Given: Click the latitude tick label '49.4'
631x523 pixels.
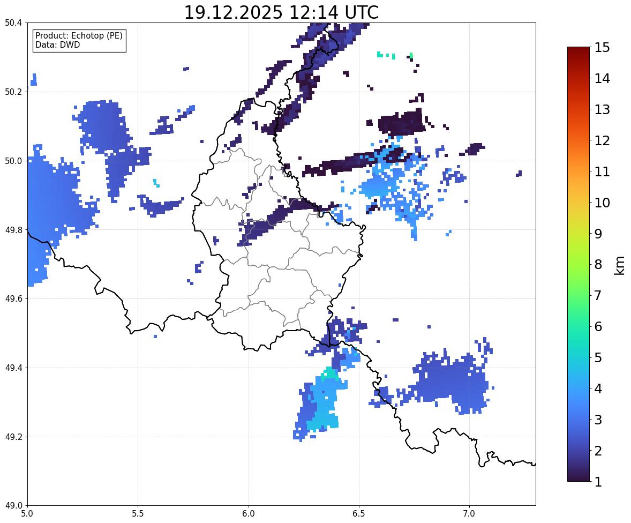Looking at the screenshot, I should (13, 368).
